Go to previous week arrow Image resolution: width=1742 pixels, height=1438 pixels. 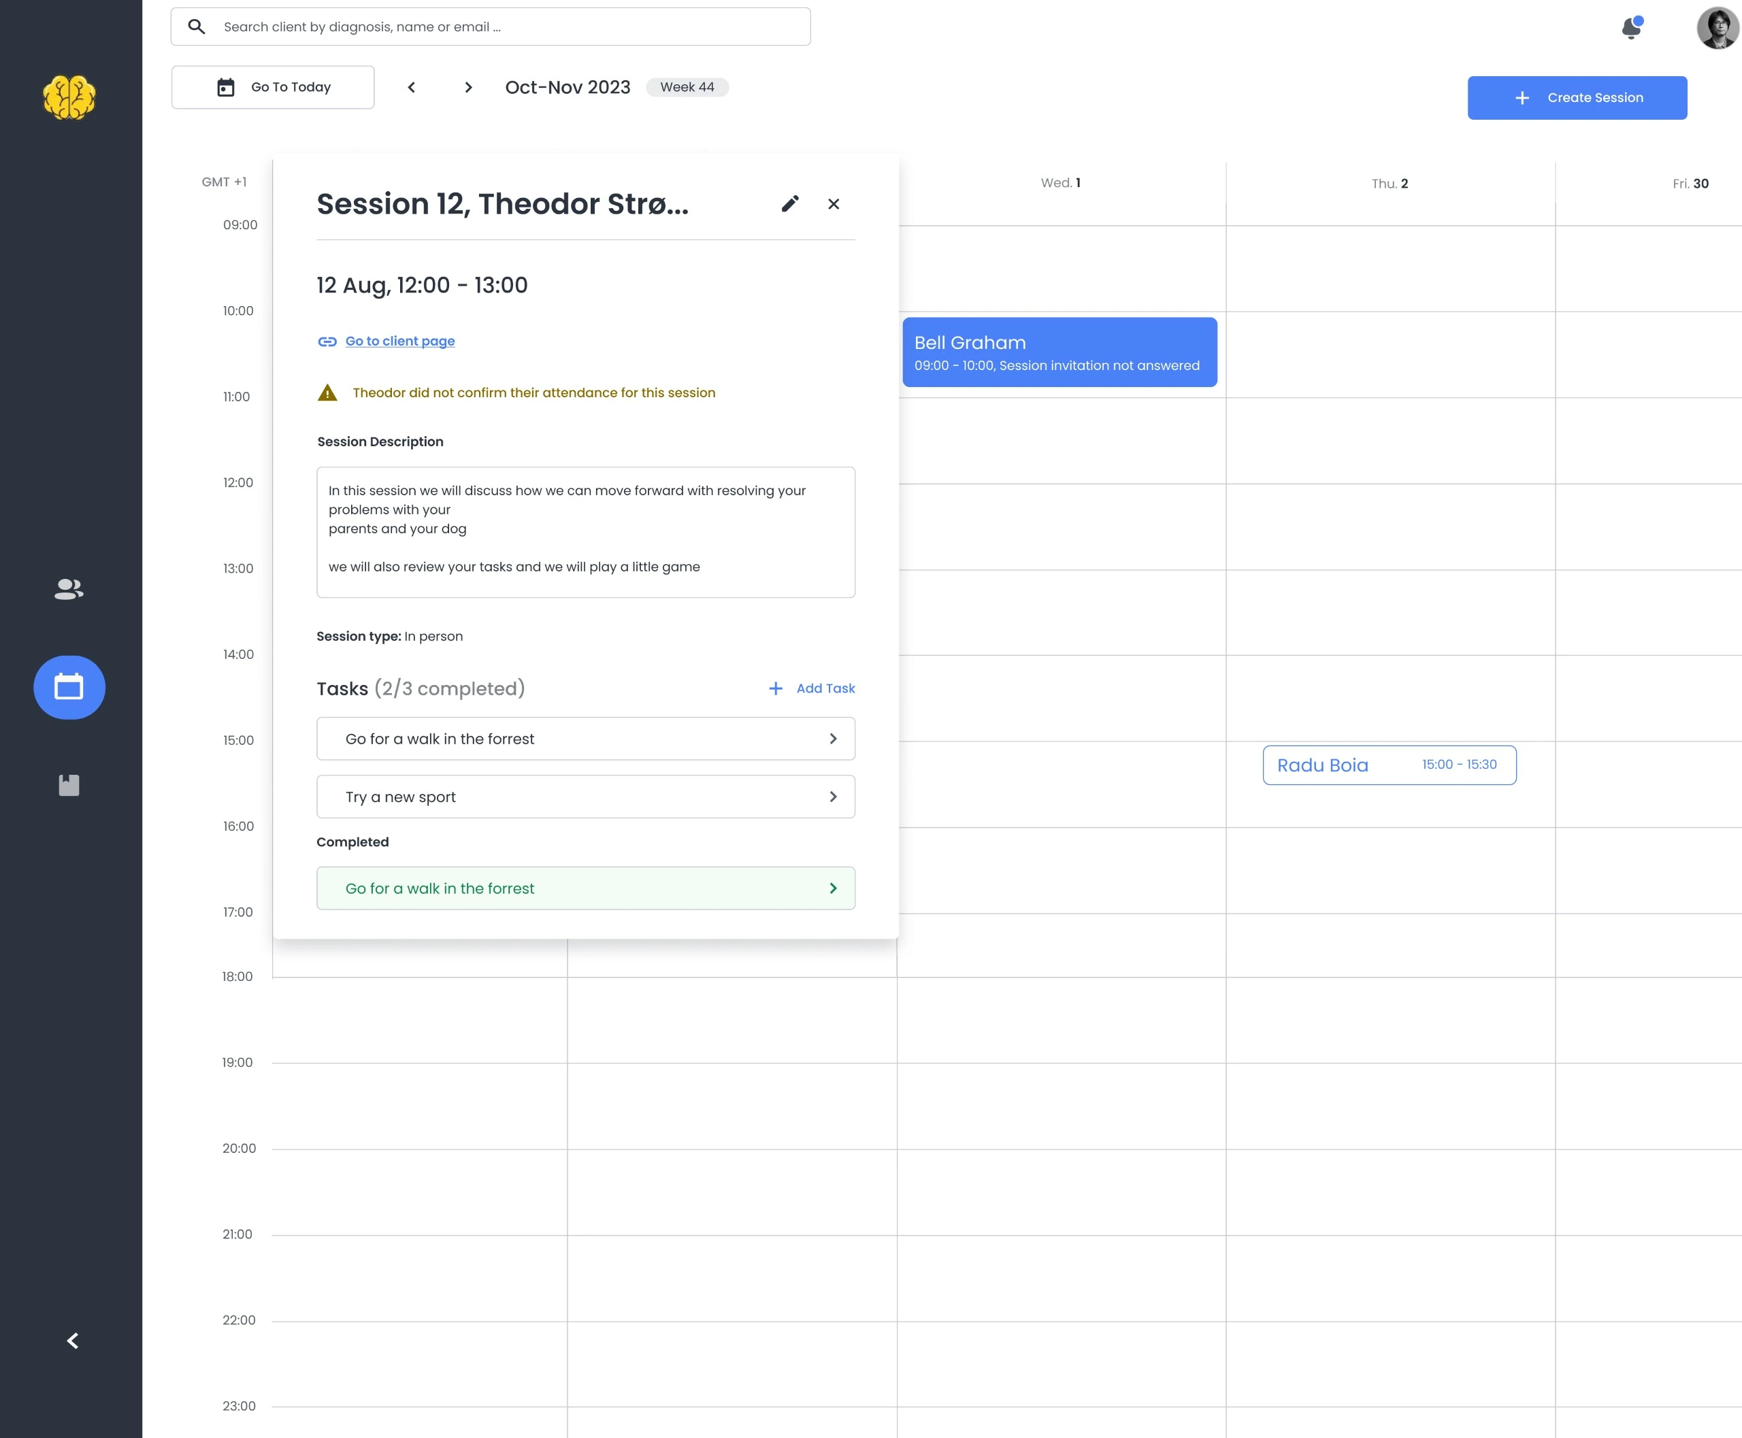coord(411,87)
